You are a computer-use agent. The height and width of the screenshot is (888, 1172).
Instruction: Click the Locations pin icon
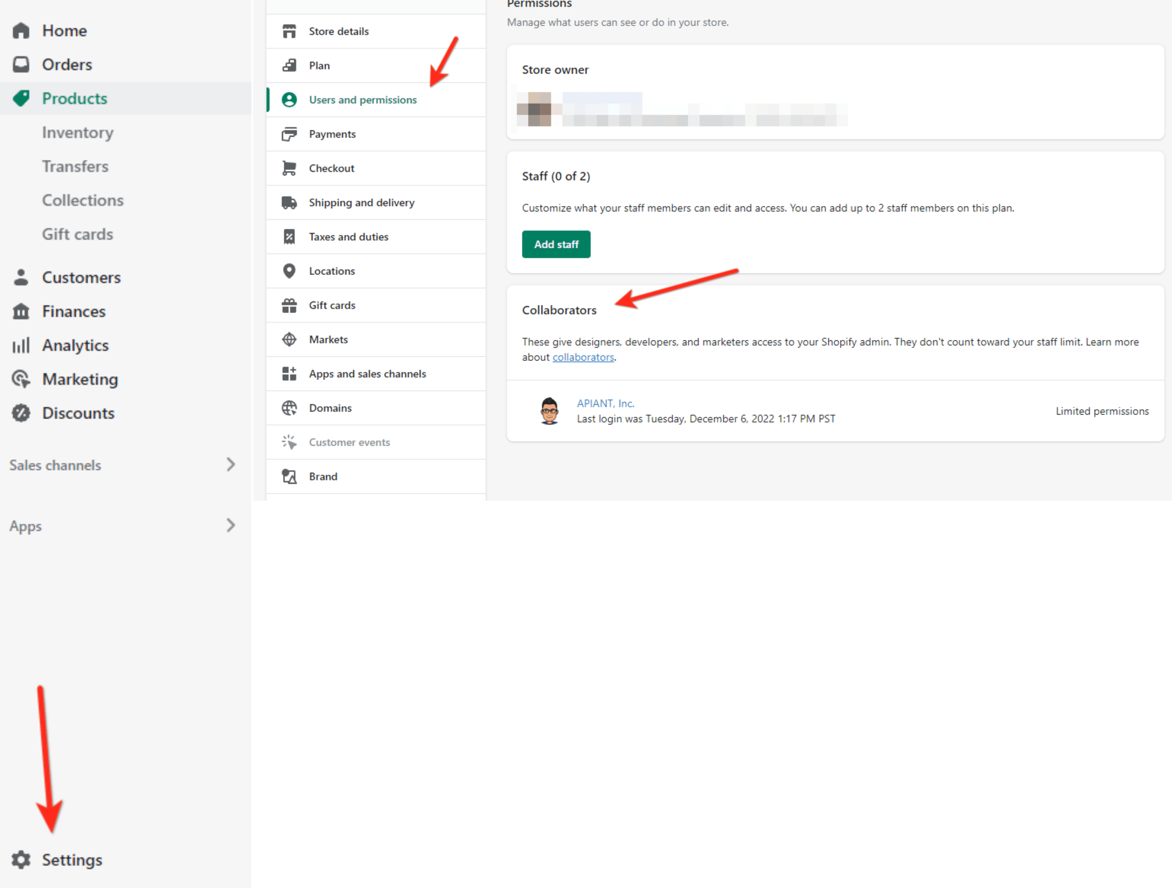(289, 271)
